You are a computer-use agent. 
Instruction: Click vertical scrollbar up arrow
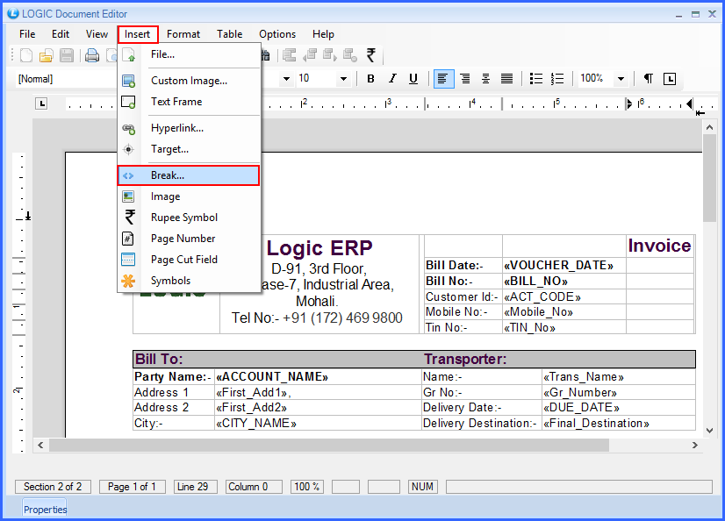point(709,126)
